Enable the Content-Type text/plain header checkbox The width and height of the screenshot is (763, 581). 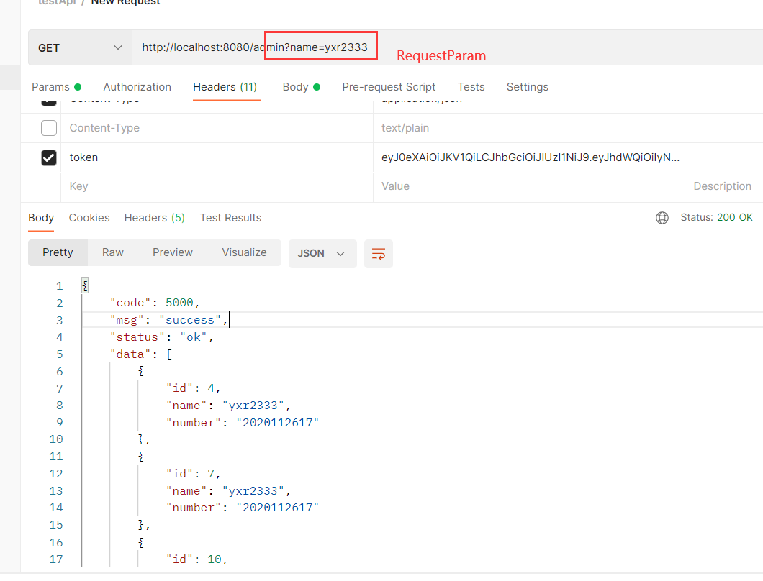[x=49, y=128]
